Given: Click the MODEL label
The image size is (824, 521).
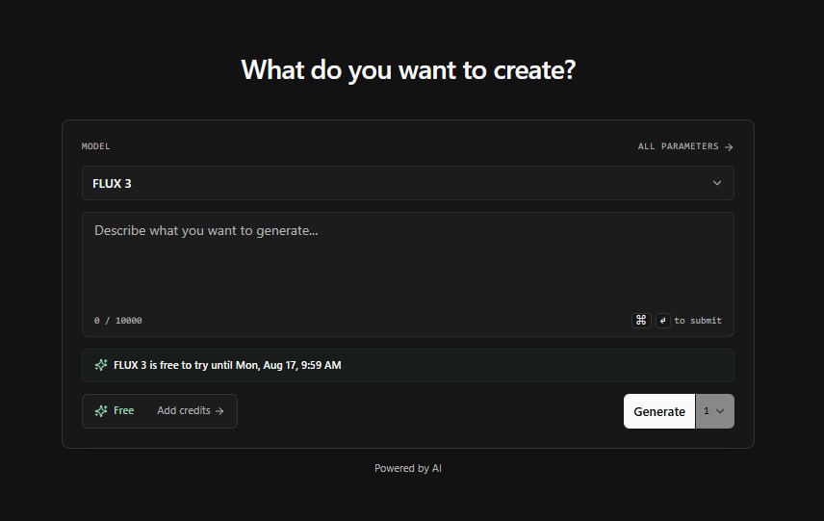Looking at the screenshot, I should pos(95,146).
